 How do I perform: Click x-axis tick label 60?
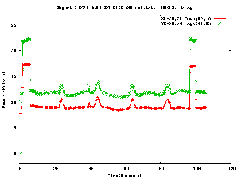126,169
